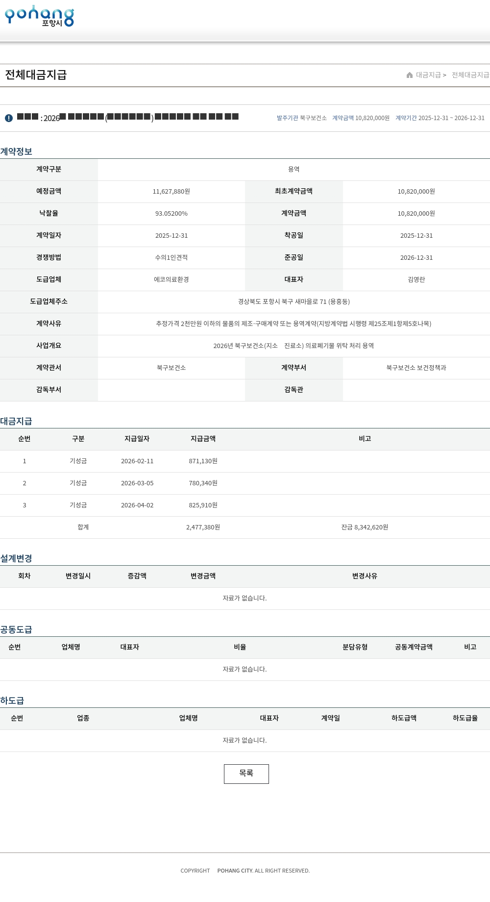Click the 변경사유 column header
The height and width of the screenshot is (902, 490).
pyautogui.click(x=365, y=576)
